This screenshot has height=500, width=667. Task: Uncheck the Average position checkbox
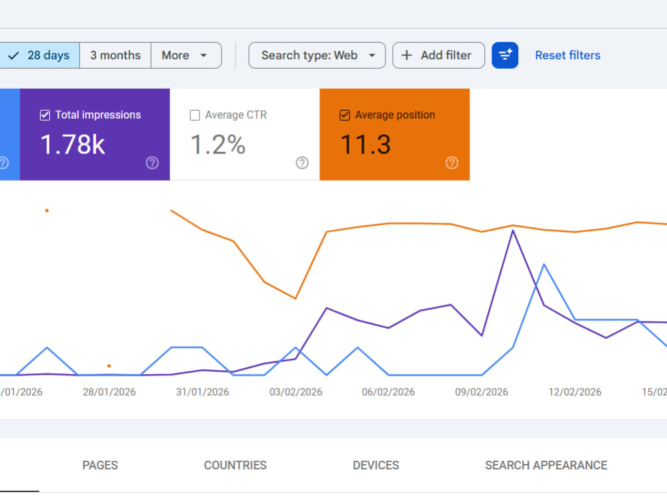345,115
